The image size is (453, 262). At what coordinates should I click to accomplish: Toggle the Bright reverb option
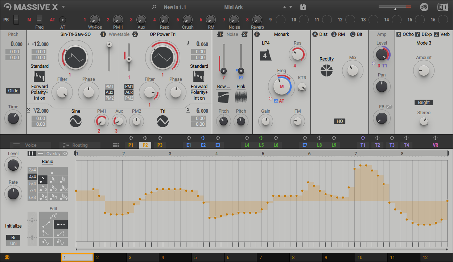(424, 103)
